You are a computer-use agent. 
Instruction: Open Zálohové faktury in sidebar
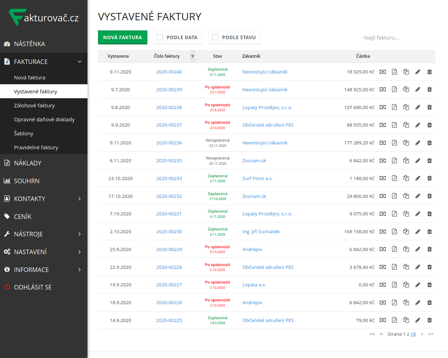34,106
